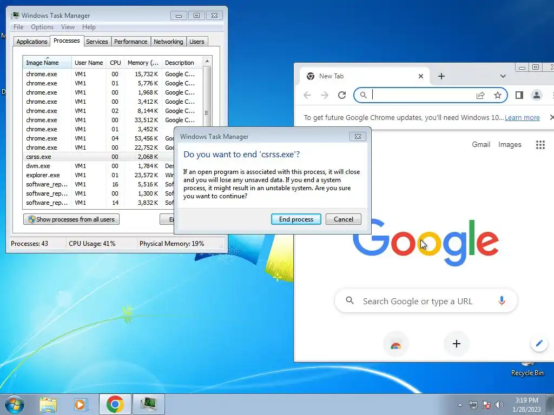The width and height of the screenshot is (554, 415).
Task: Select software_rep row using 3,832 K
Action: point(99,203)
